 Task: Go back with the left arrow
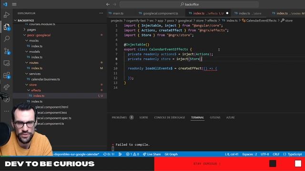(x=108, y=4)
